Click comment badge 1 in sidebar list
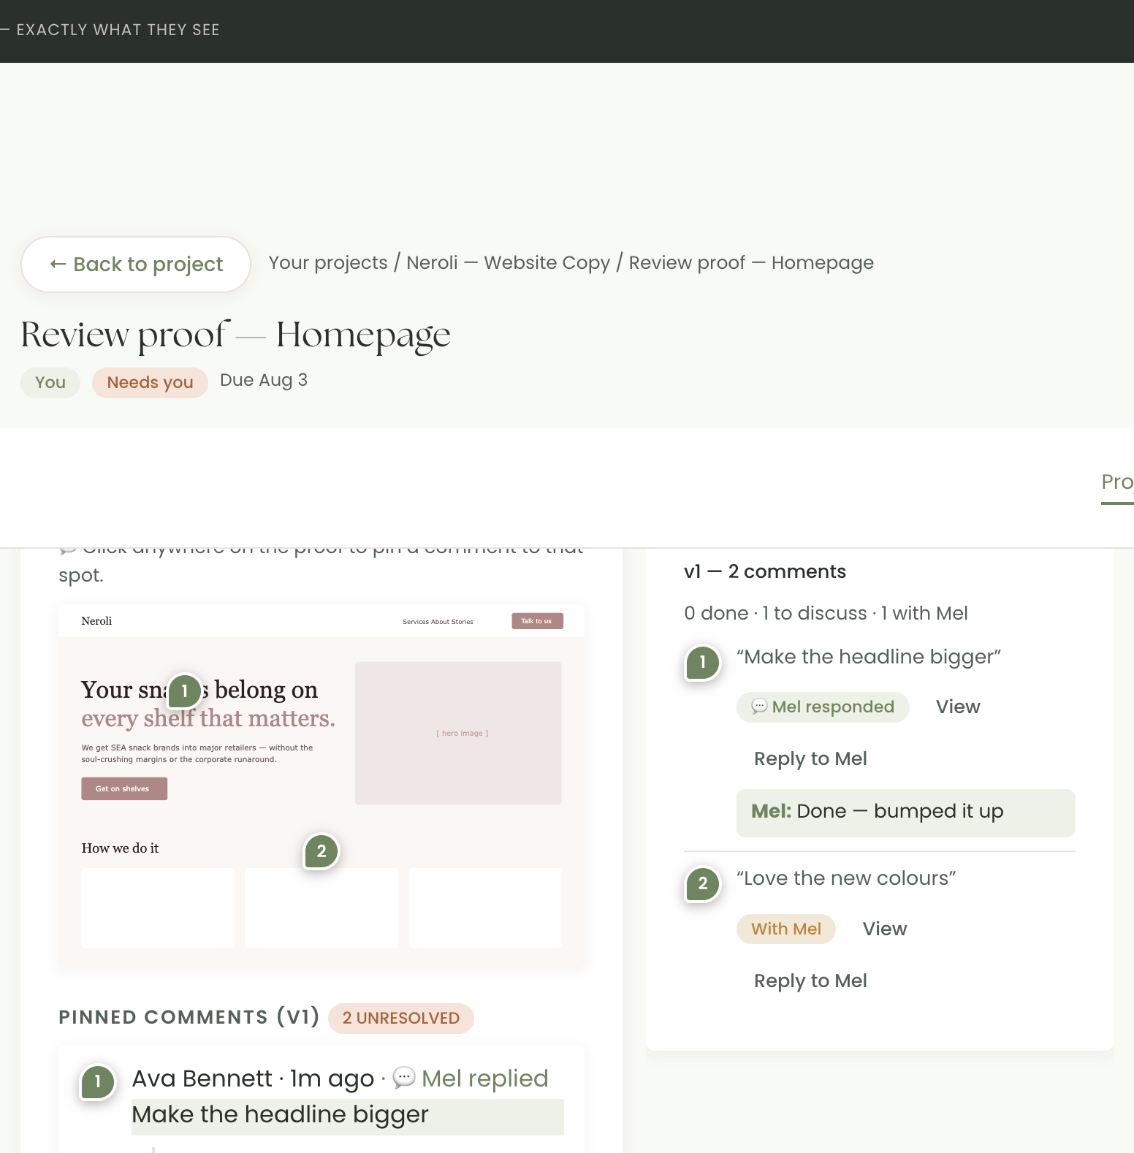The width and height of the screenshot is (1134, 1153). 703,663
